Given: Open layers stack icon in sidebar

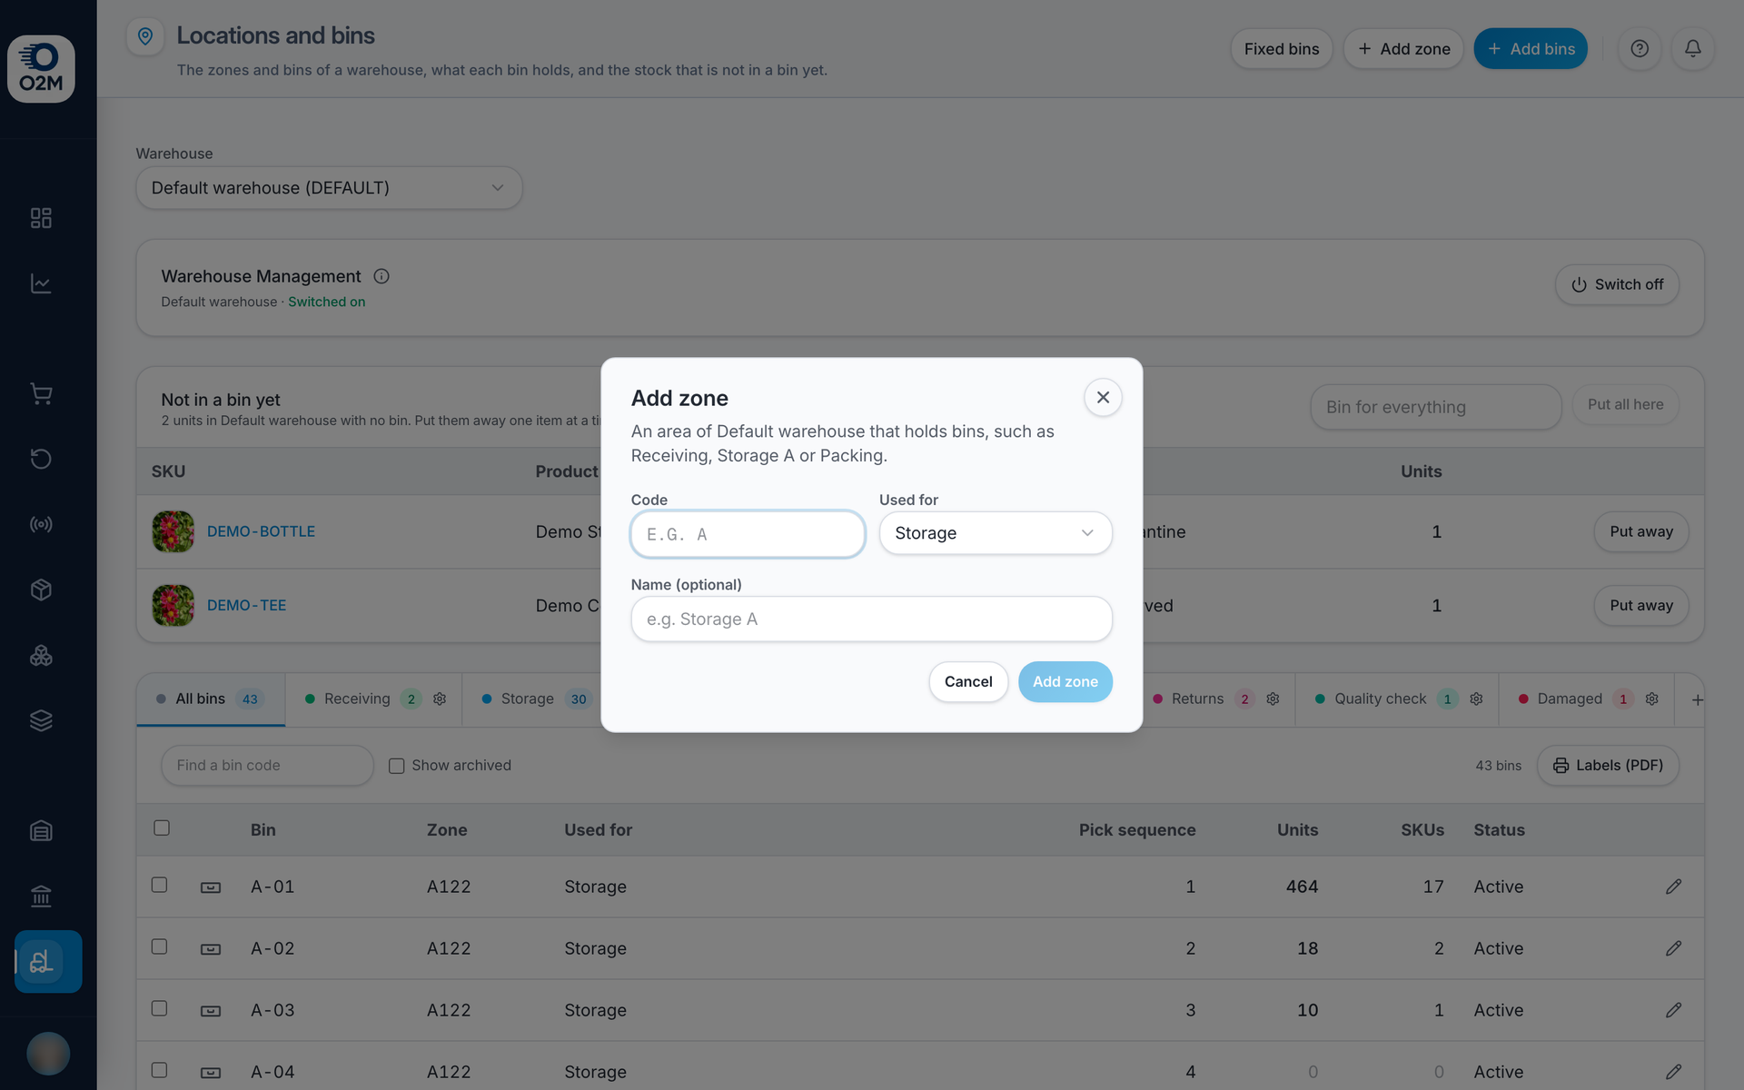Looking at the screenshot, I should click(41, 720).
